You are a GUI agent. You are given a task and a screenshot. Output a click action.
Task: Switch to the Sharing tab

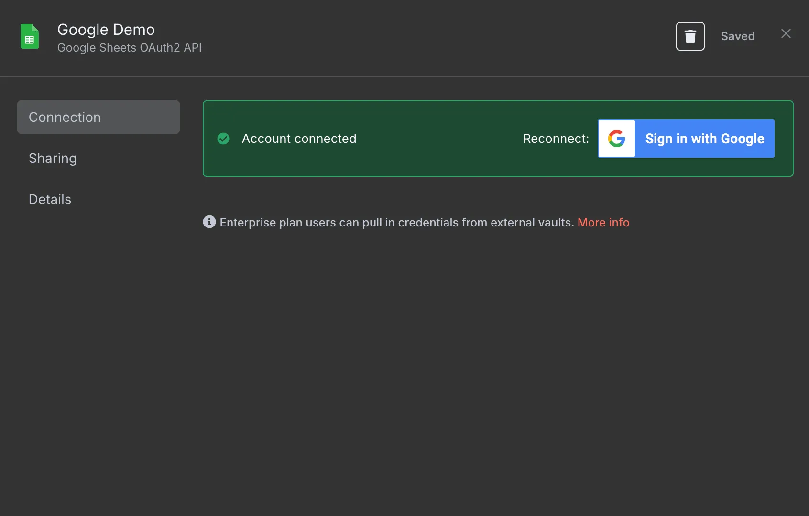point(53,158)
